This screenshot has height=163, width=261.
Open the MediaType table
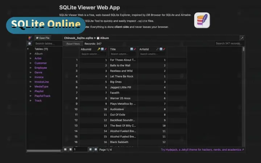[41, 87]
